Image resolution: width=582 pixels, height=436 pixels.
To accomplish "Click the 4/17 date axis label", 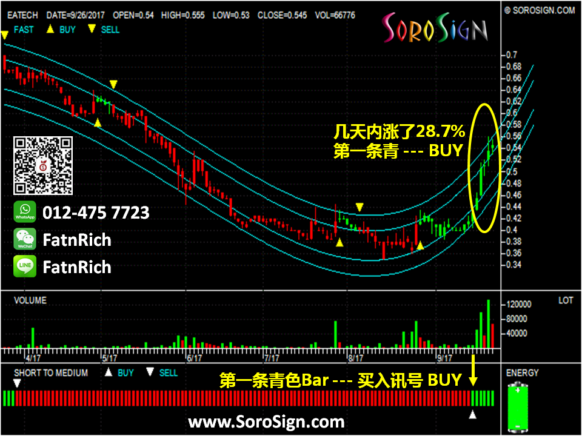I will [x=33, y=358].
